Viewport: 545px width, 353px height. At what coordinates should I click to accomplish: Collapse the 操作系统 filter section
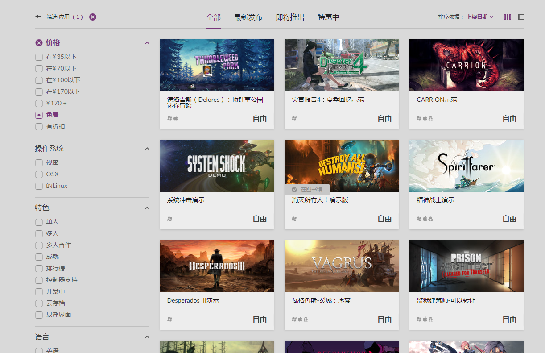click(x=147, y=149)
